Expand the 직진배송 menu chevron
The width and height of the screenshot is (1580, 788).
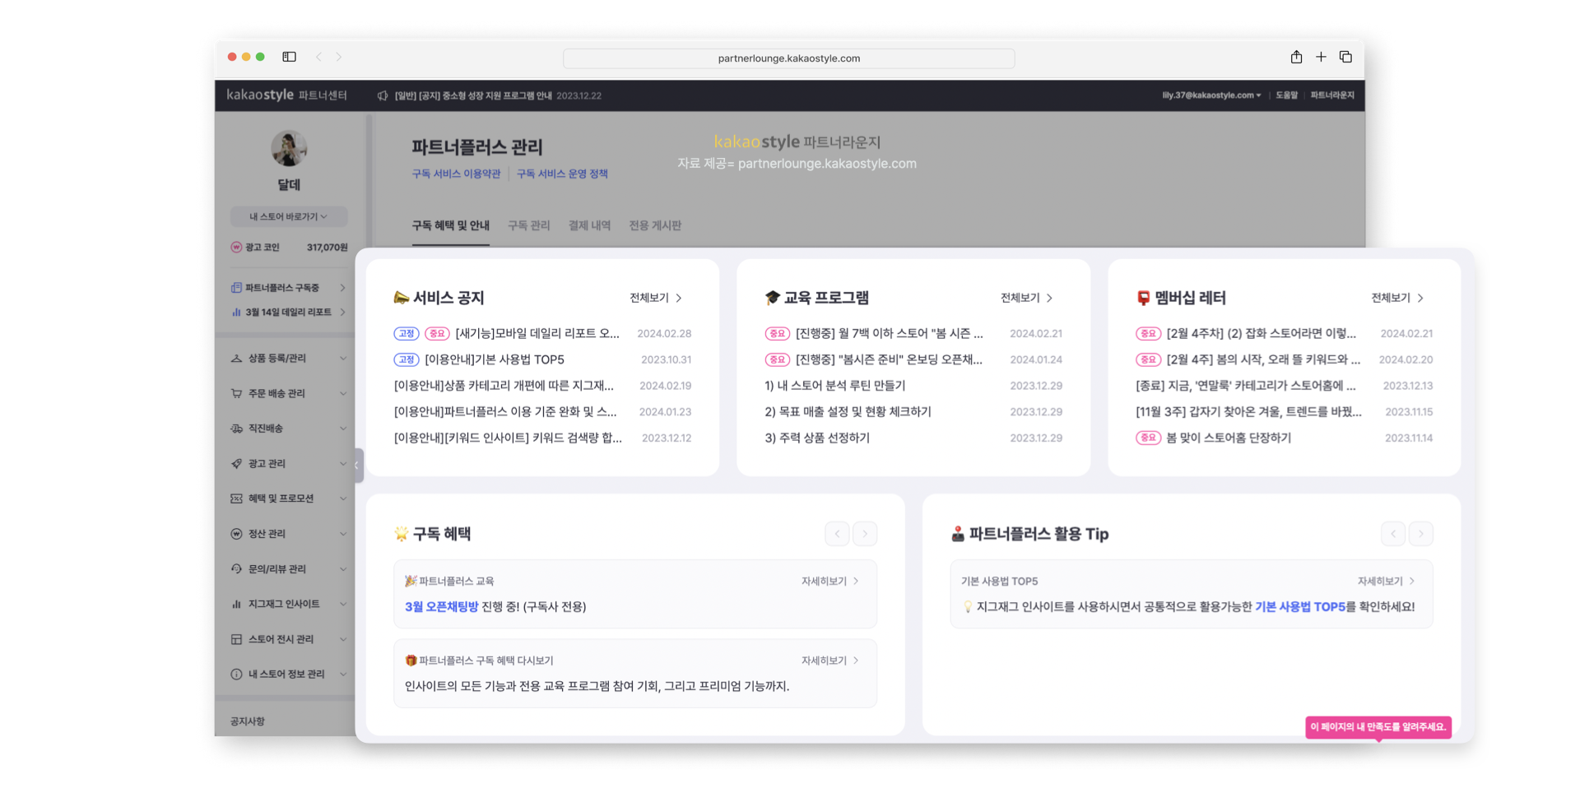343,429
